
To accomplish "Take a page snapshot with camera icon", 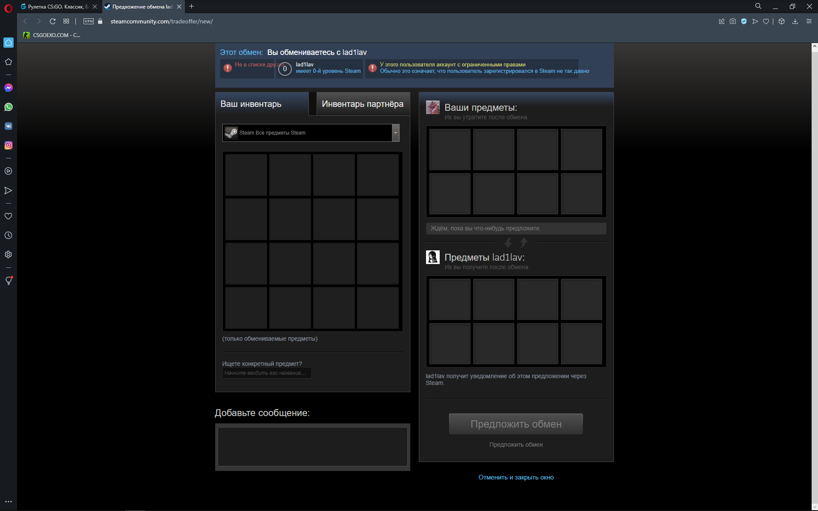I will pos(733,21).
